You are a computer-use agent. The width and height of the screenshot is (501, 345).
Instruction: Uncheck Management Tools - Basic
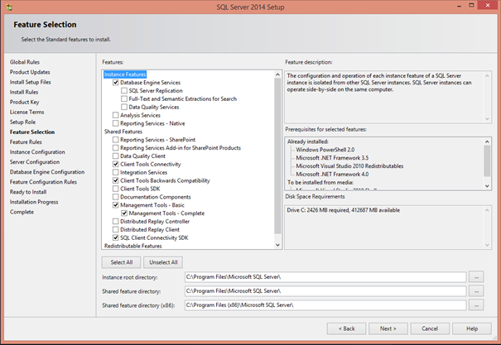pyautogui.click(x=116, y=205)
